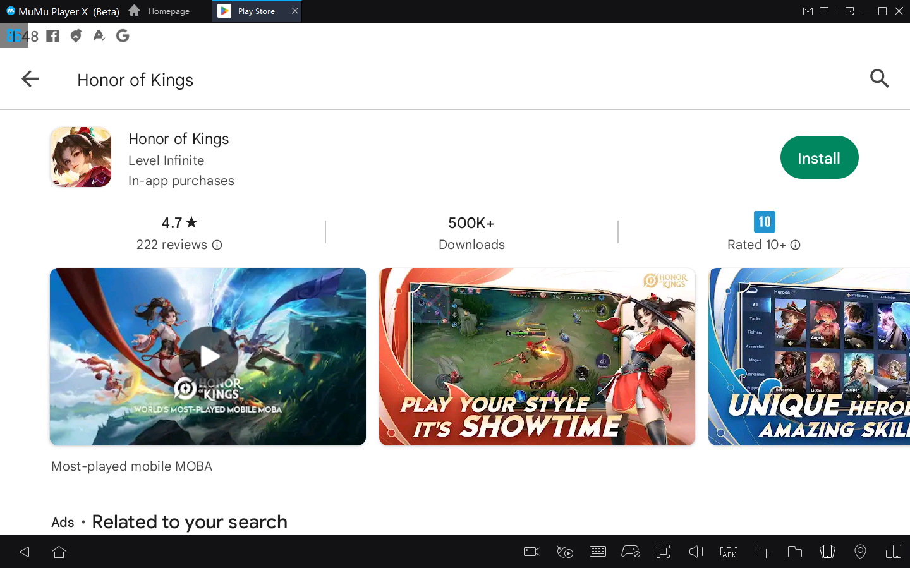Close the Play Store tab
This screenshot has width=910, height=568.
tap(294, 11)
